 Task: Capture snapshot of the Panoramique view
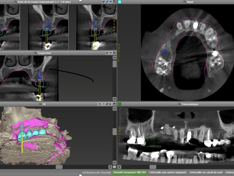(x=179, y=104)
